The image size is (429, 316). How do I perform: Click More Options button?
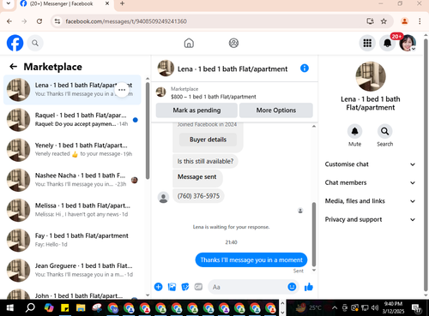click(x=276, y=110)
